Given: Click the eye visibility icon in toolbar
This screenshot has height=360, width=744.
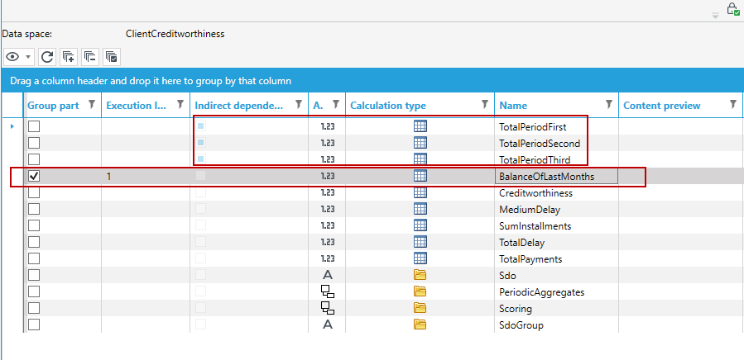Looking at the screenshot, I should tap(12, 57).
